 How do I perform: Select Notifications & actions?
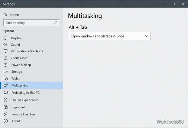pyautogui.click(x=27, y=51)
